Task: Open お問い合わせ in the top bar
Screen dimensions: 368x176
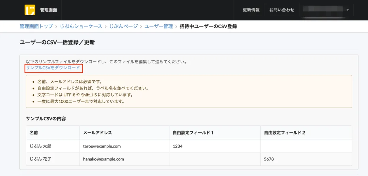Action: [282, 10]
